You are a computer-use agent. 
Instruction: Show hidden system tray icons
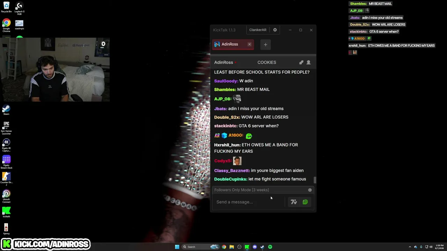click(410, 247)
